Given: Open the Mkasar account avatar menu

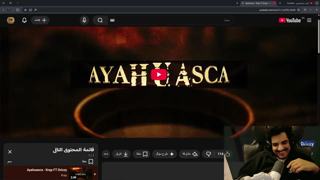Looking at the screenshot, I should point(11,20).
